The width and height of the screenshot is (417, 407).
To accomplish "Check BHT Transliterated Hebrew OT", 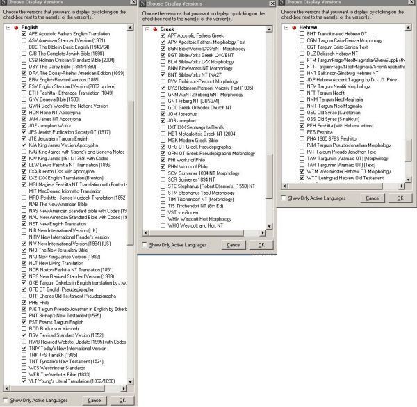I will coord(302,34).
